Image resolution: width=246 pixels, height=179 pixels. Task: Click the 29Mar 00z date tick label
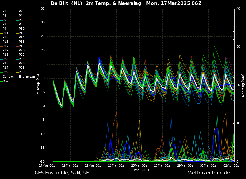click(x=185, y=166)
